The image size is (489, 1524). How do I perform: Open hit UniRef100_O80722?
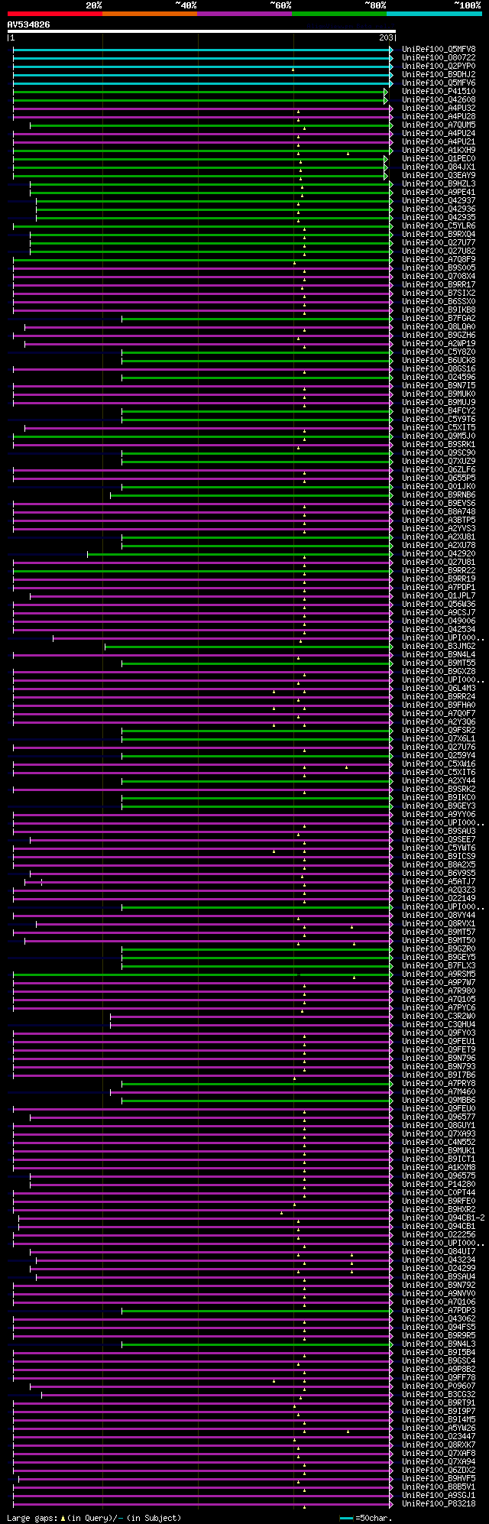click(439, 58)
